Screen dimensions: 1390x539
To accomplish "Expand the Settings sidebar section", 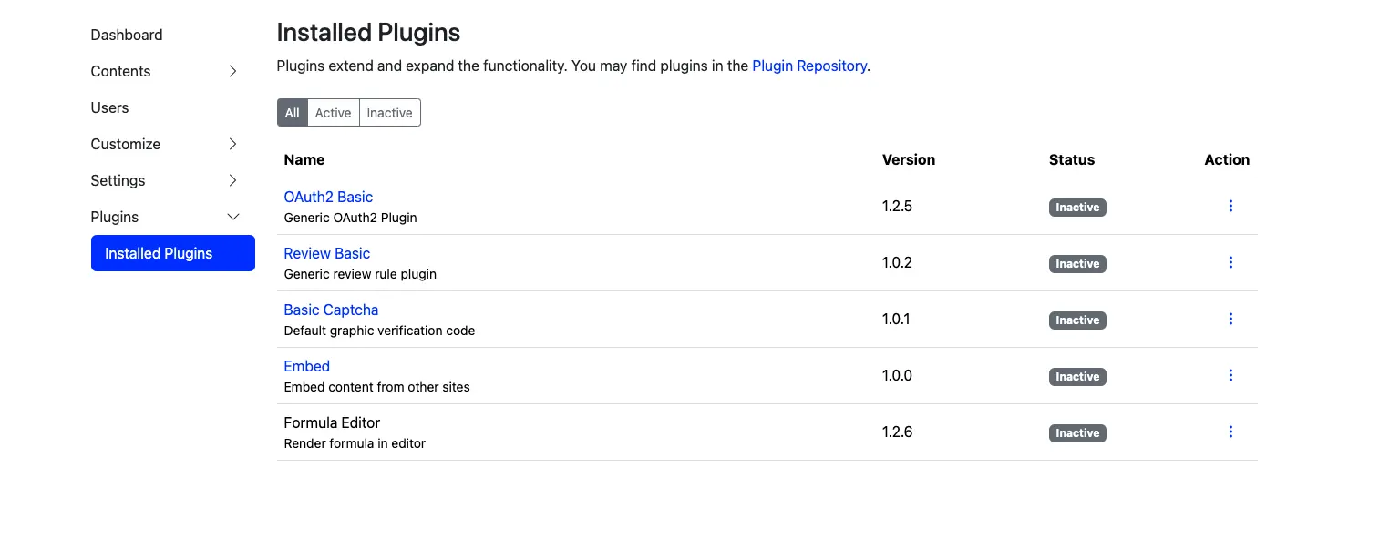I will [x=232, y=180].
